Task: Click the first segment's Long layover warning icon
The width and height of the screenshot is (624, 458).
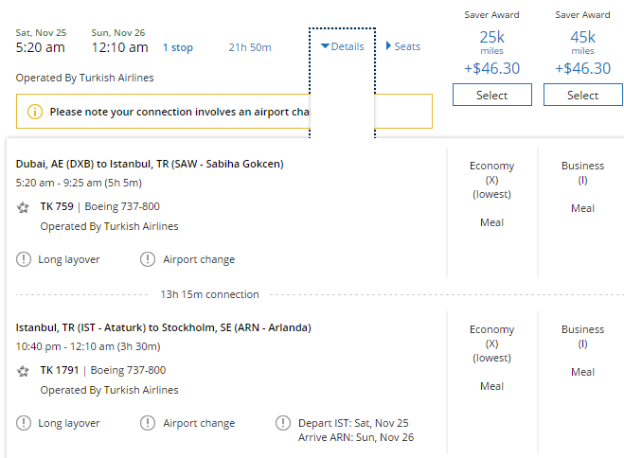Action: coord(24,259)
